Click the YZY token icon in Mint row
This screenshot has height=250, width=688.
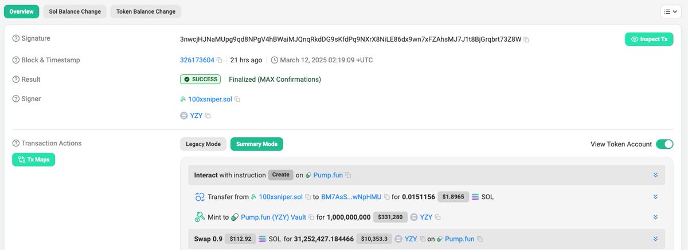pyautogui.click(x=414, y=217)
